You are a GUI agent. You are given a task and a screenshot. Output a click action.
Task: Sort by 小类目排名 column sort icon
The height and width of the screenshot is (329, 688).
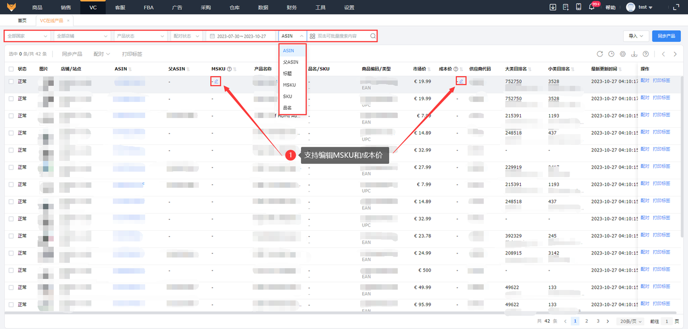click(572, 69)
